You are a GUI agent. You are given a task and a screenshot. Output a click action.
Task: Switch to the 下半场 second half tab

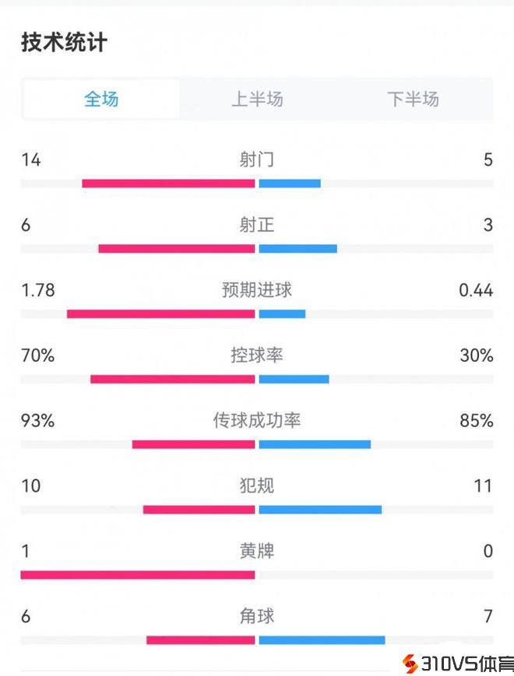coord(413,99)
